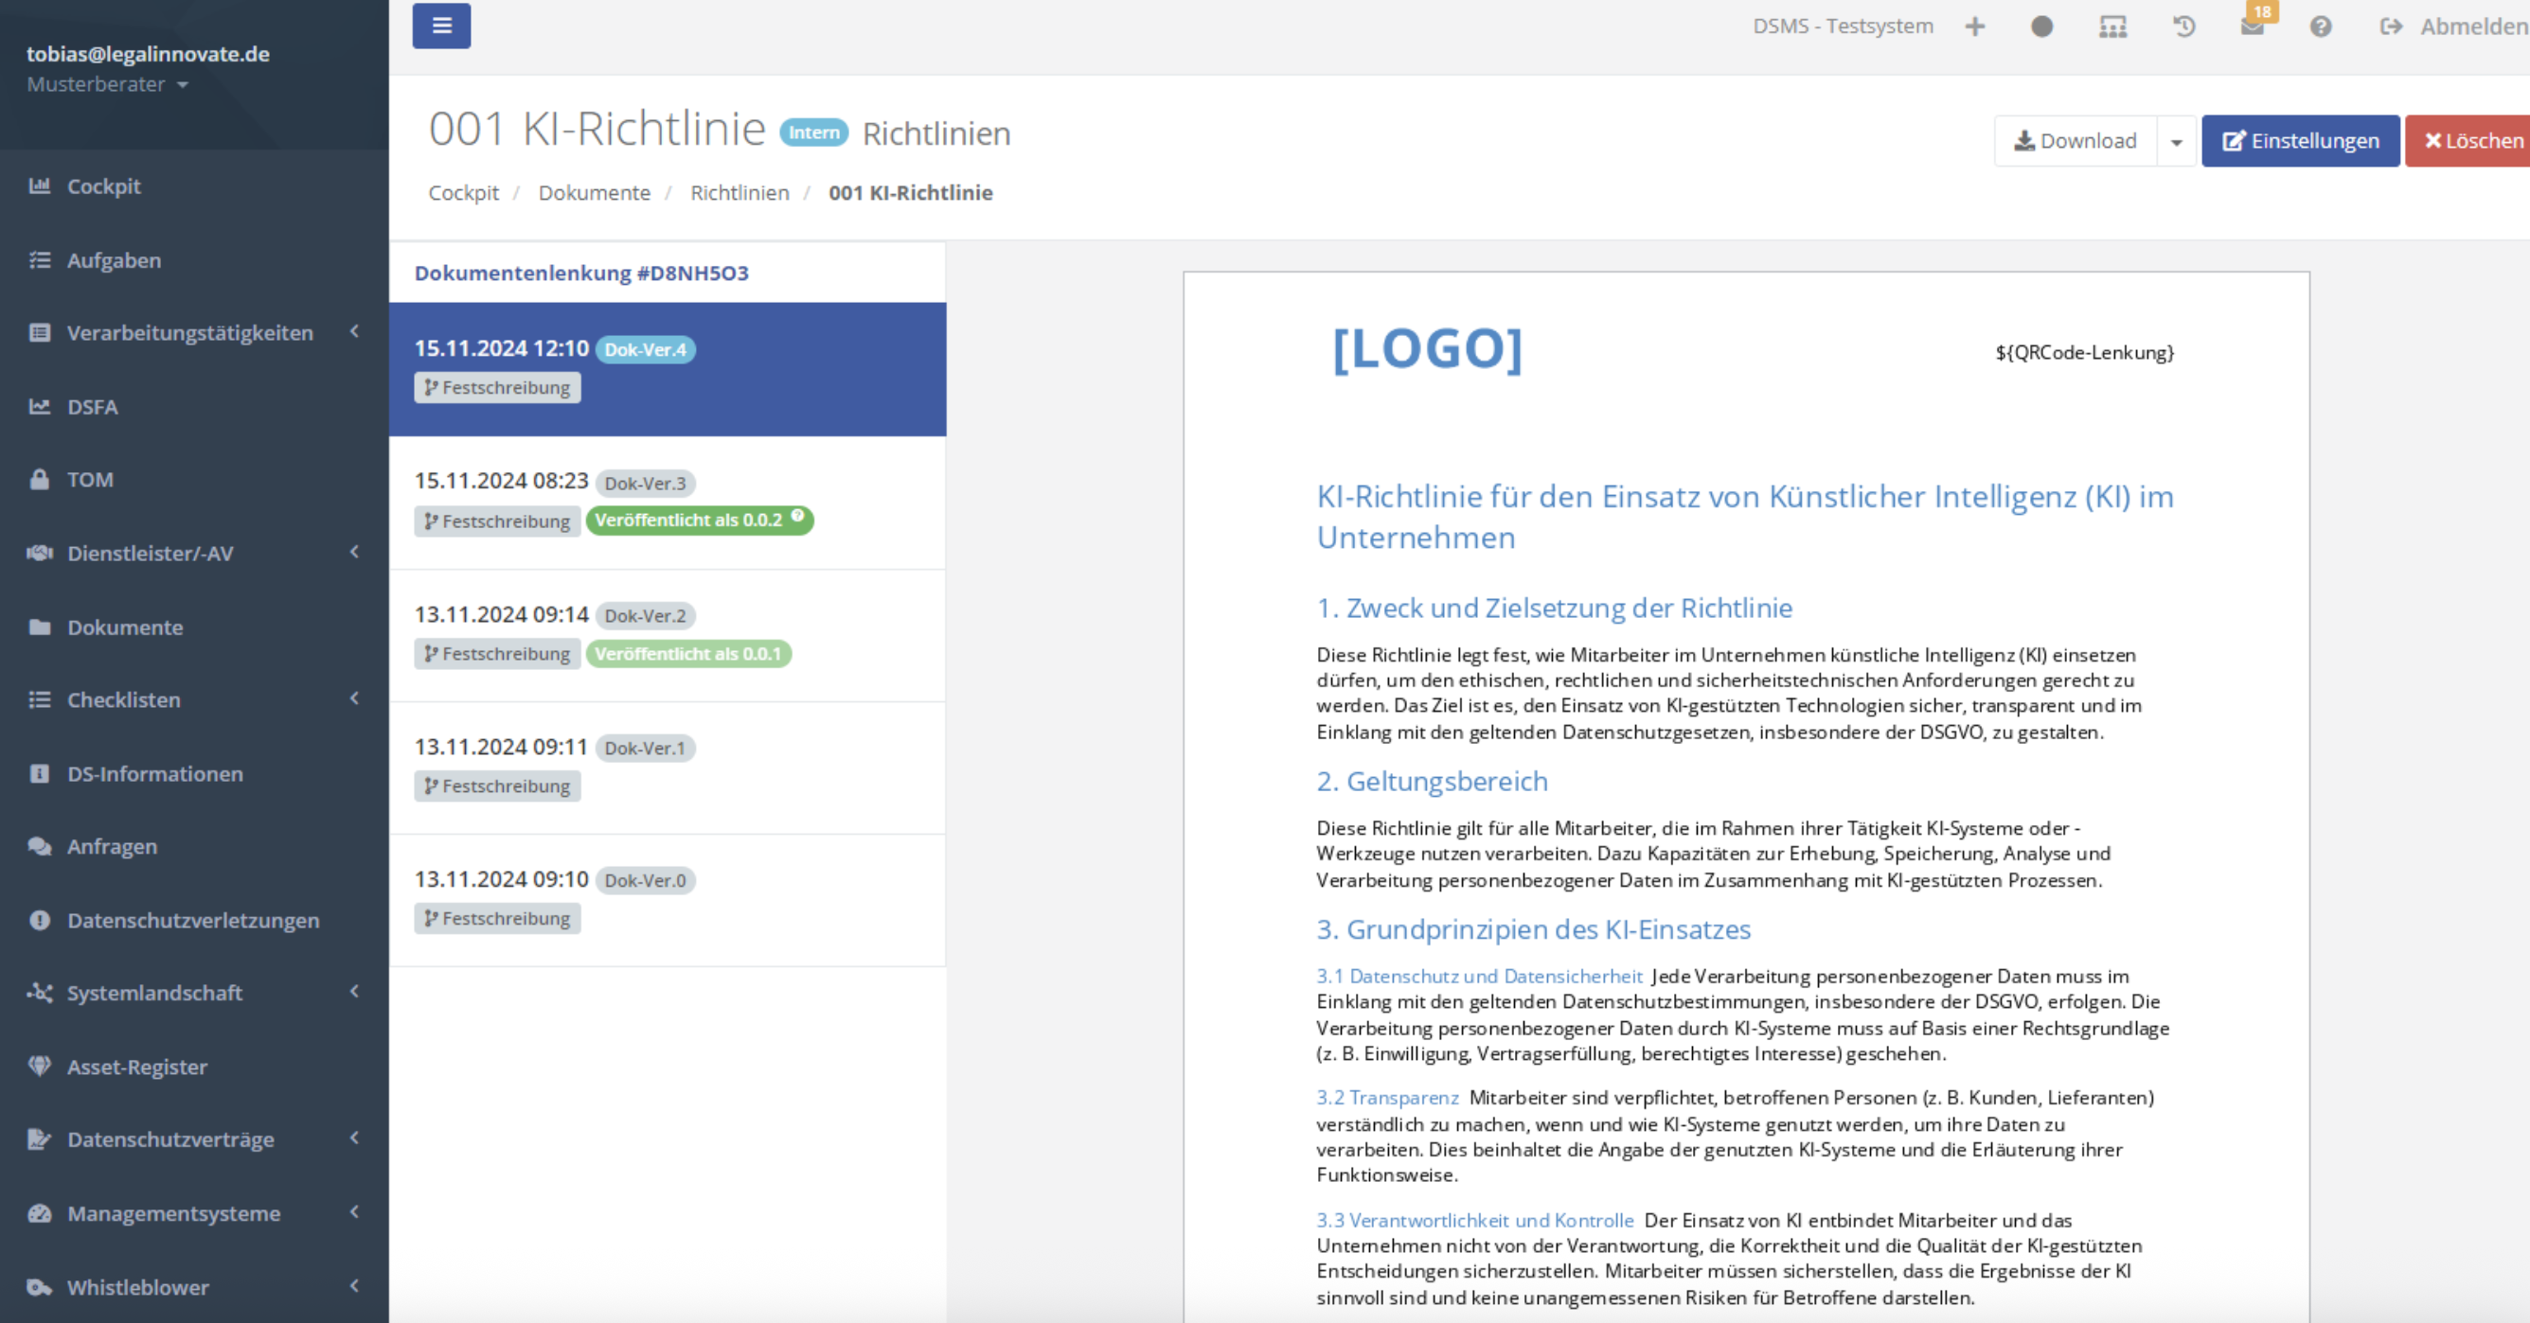Open the mail inbox with the 18 badge
2530x1323 pixels.
(x=2252, y=26)
